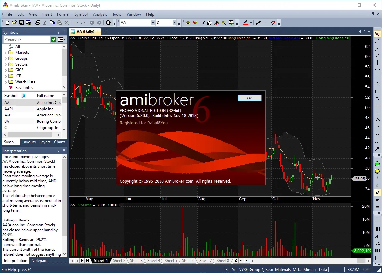Switch to weekly 'w' interval

coord(377,200)
